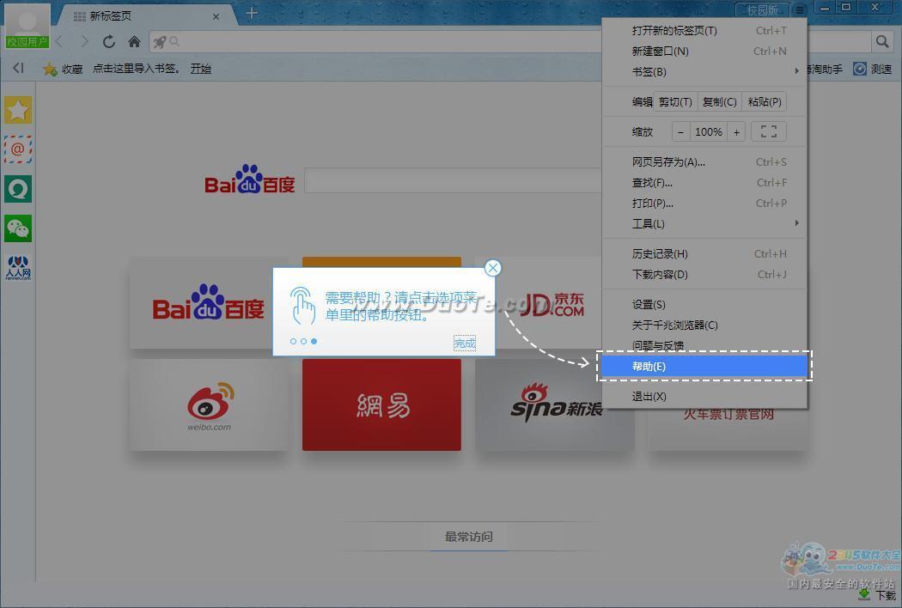Click the 开始 link in bookmarks bar
The height and width of the screenshot is (608, 902).
[201, 69]
